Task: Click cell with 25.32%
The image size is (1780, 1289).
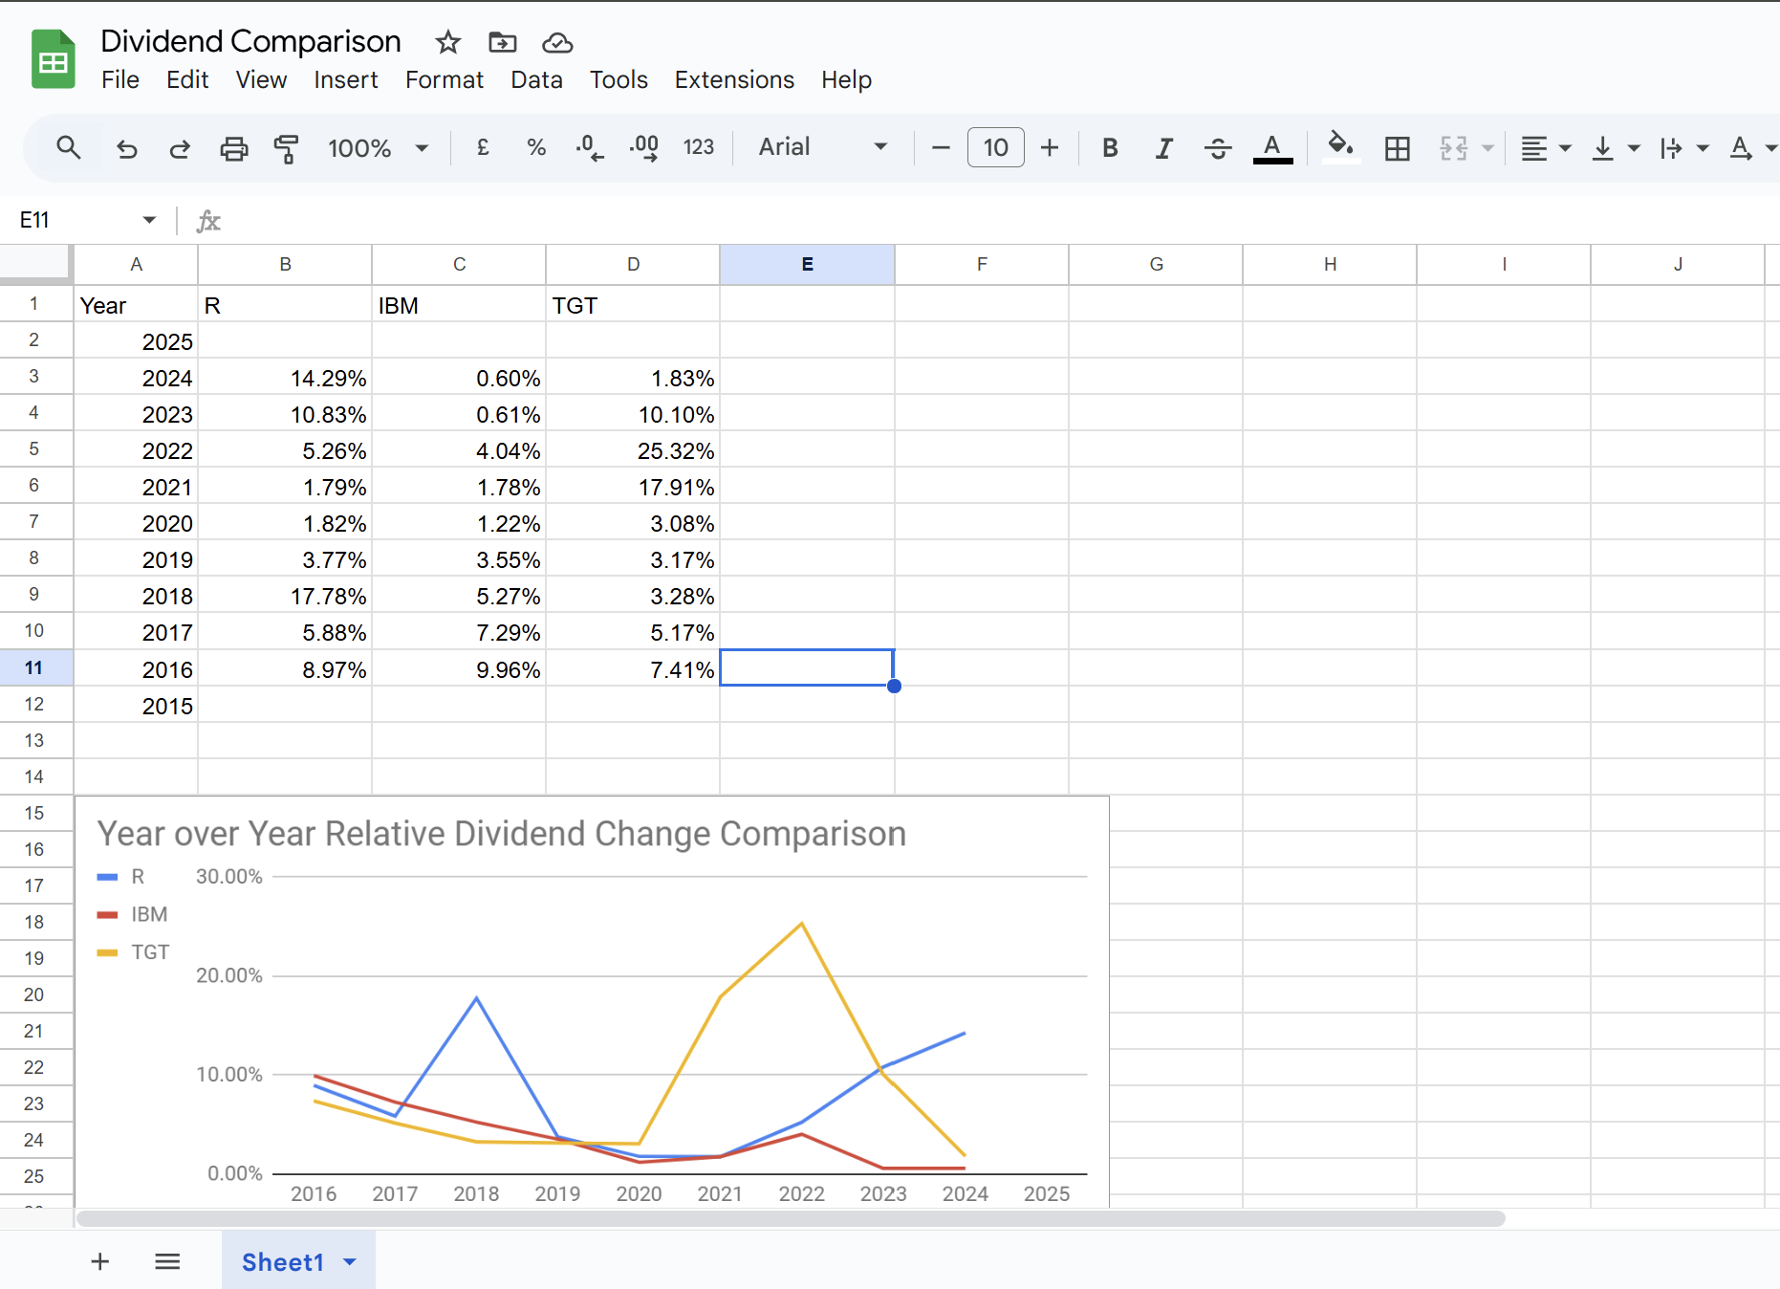Action: tap(633, 449)
